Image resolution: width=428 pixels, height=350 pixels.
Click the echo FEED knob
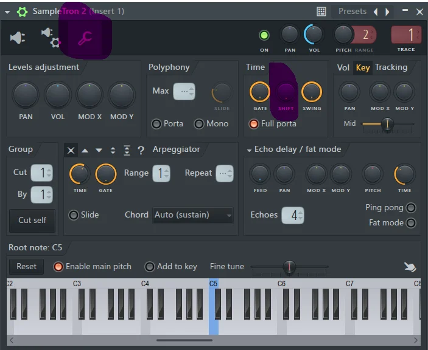pos(259,174)
